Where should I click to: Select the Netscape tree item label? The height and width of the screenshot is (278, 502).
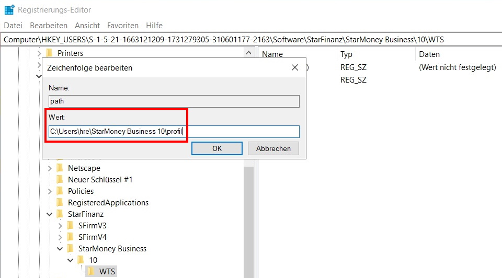click(x=84, y=168)
